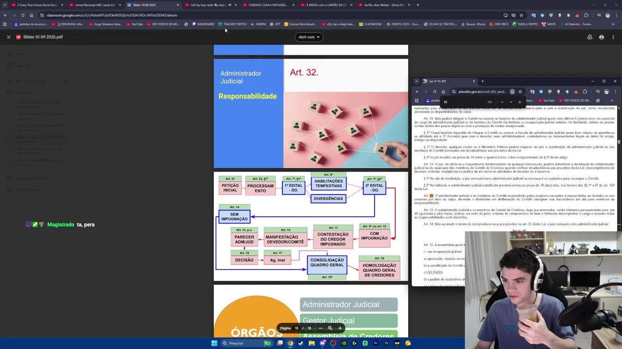622x349 pixels.
Task: Open extensions puzzle icon in Lei window
Action: [585, 92]
